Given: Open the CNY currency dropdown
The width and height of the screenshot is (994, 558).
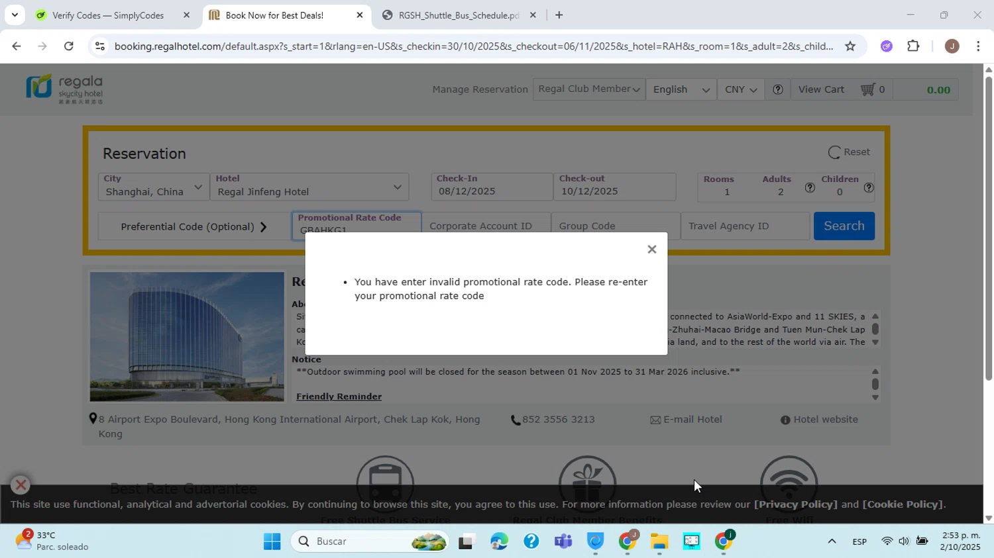Looking at the screenshot, I should tap(741, 89).
